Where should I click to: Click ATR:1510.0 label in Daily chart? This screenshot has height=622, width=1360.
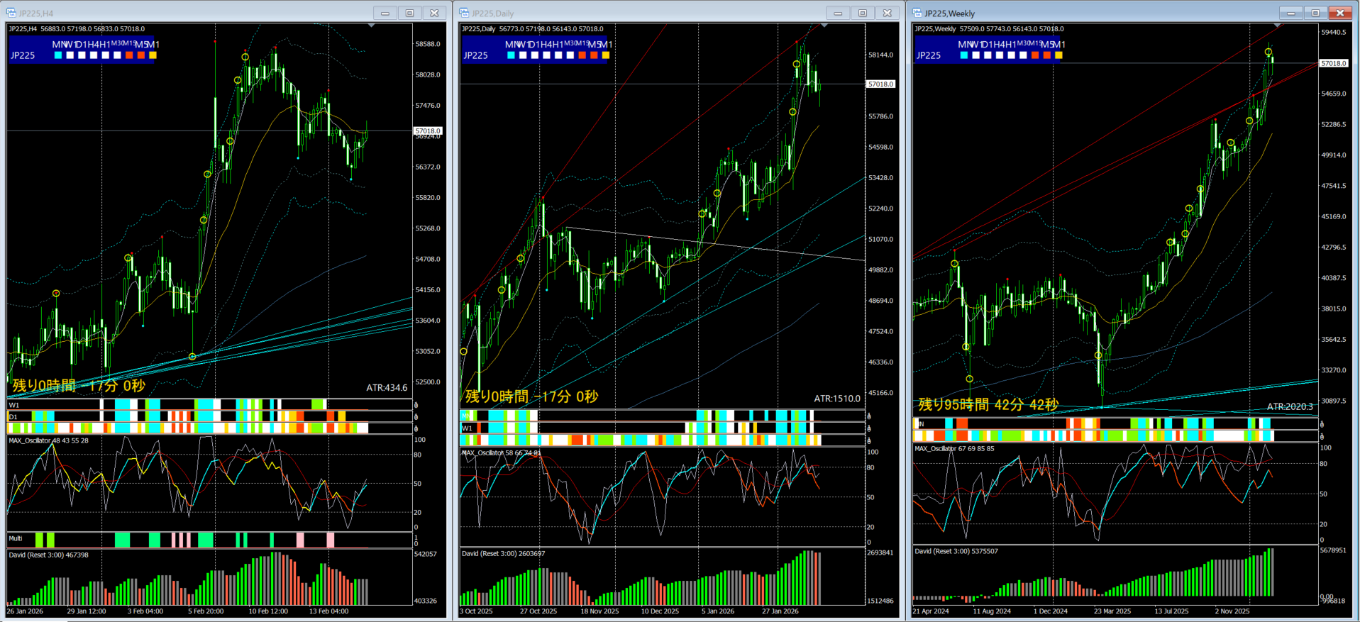point(837,399)
